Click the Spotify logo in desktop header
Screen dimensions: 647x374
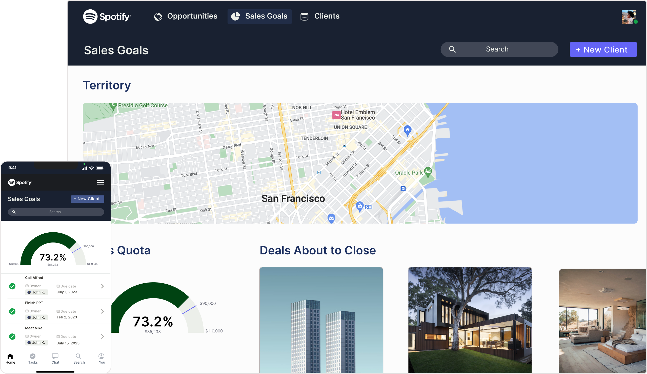[107, 16]
